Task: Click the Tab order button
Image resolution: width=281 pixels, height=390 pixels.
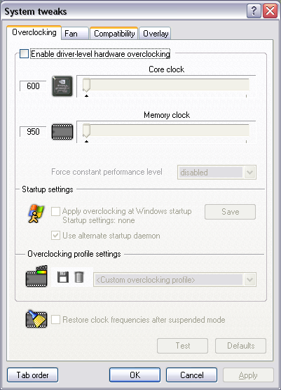Action: click(32, 375)
